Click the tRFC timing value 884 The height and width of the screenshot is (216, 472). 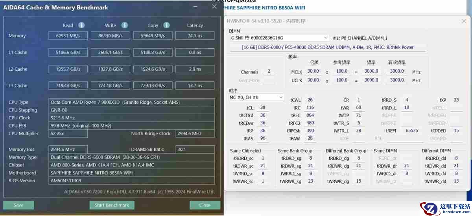pyautogui.click(x=310, y=115)
